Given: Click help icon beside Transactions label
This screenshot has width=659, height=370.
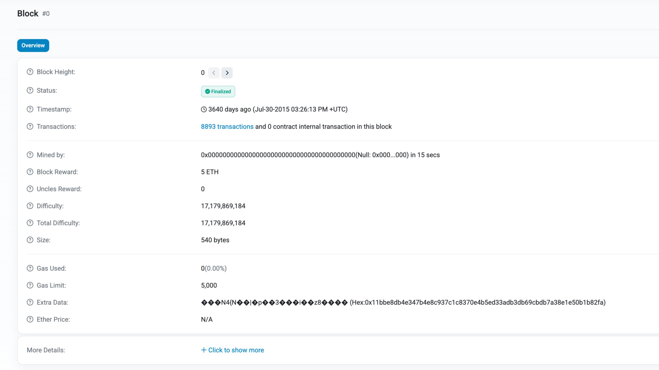Looking at the screenshot, I should pyautogui.click(x=30, y=127).
